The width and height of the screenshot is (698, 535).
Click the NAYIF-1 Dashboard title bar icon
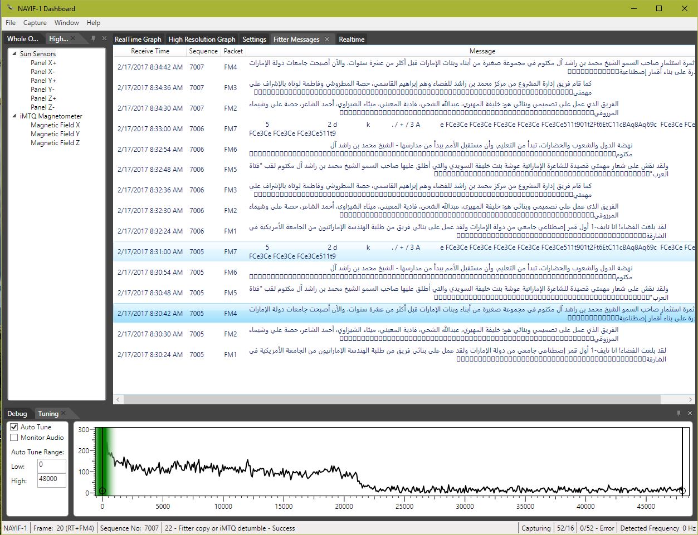click(x=9, y=8)
